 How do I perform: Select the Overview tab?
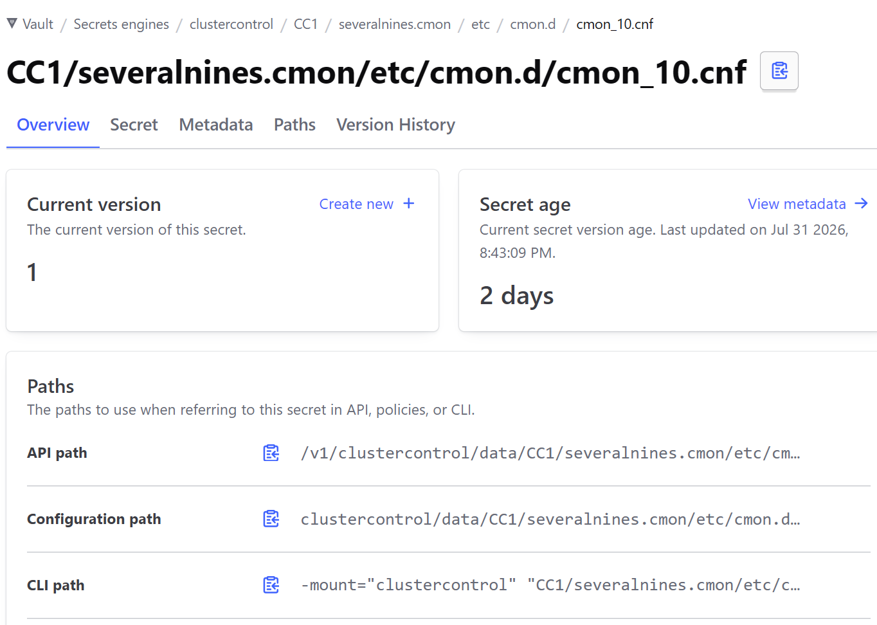(53, 125)
